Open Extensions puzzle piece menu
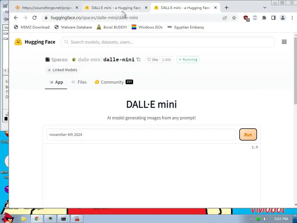The image size is (297, 223). click(264, 18)
